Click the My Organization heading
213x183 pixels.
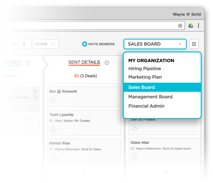tap(151, 60)
